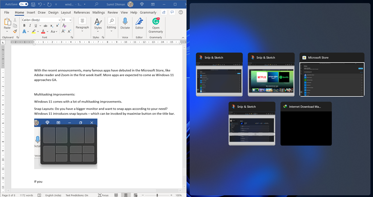
Task: Expand the Paragraph group button
Action: click(82, 24)
